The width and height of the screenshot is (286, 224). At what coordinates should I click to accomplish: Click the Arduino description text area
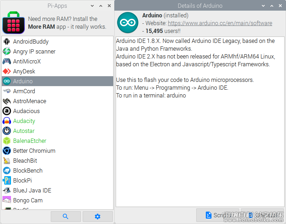point(200,122)
